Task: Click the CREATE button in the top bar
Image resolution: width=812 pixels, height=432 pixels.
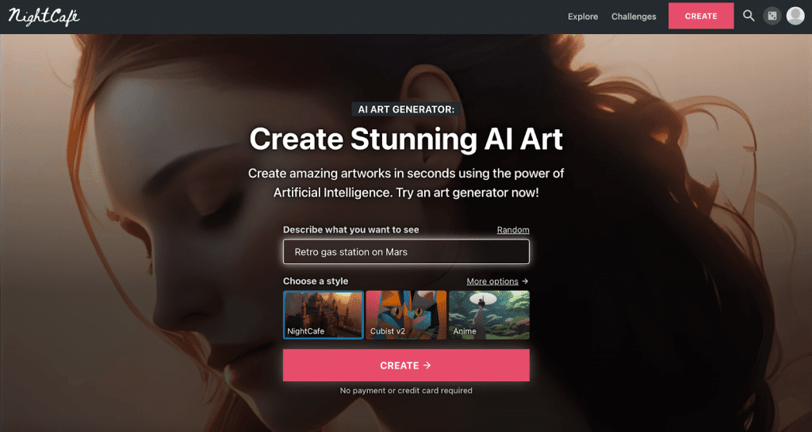Action: 701,16
